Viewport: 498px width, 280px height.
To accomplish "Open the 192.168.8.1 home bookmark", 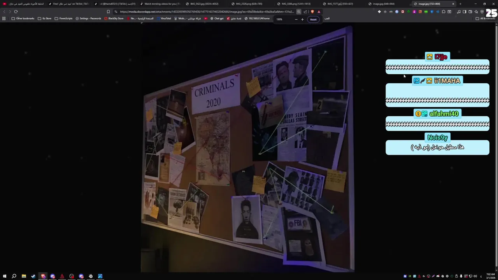I will [x=257, y=18].
